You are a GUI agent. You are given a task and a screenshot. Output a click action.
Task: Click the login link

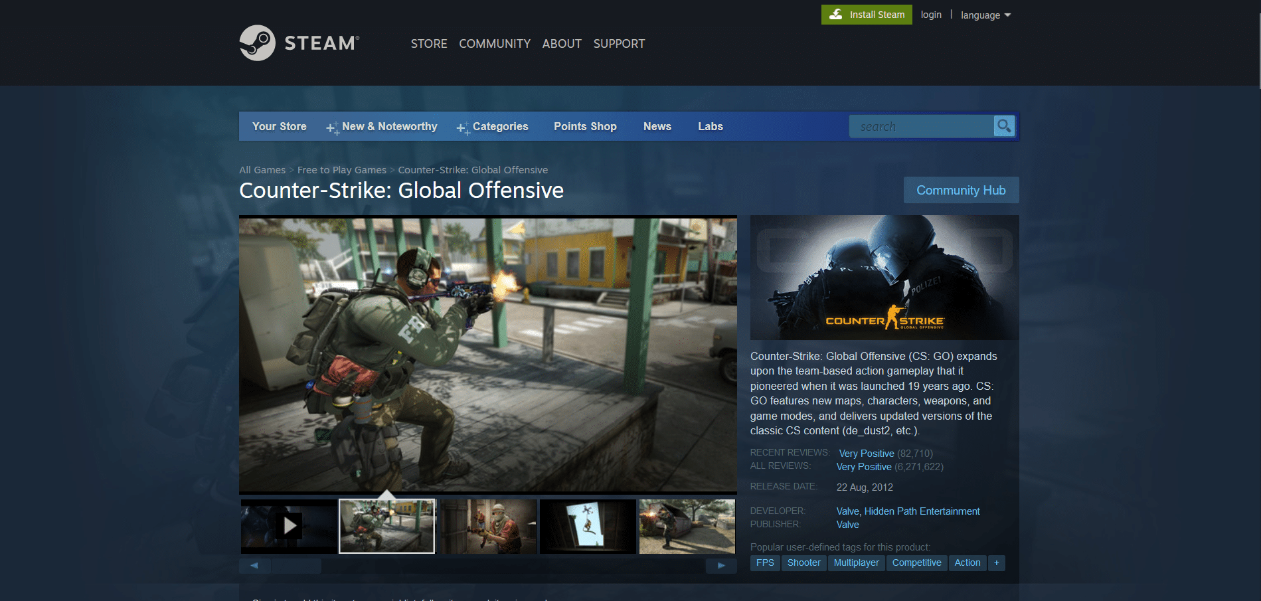point(931,15)
